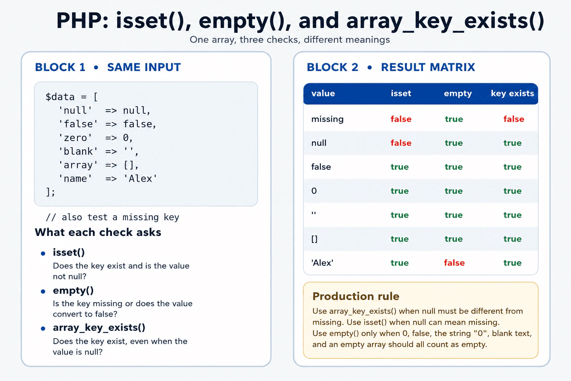This screenshot has width=571, height=381.
Task: Select the comment "// also test a missing key"
Action: point(112,217)
